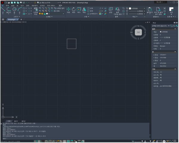179x143 pixels.
Task: Click the Help question mark icon
Action: 35,2
